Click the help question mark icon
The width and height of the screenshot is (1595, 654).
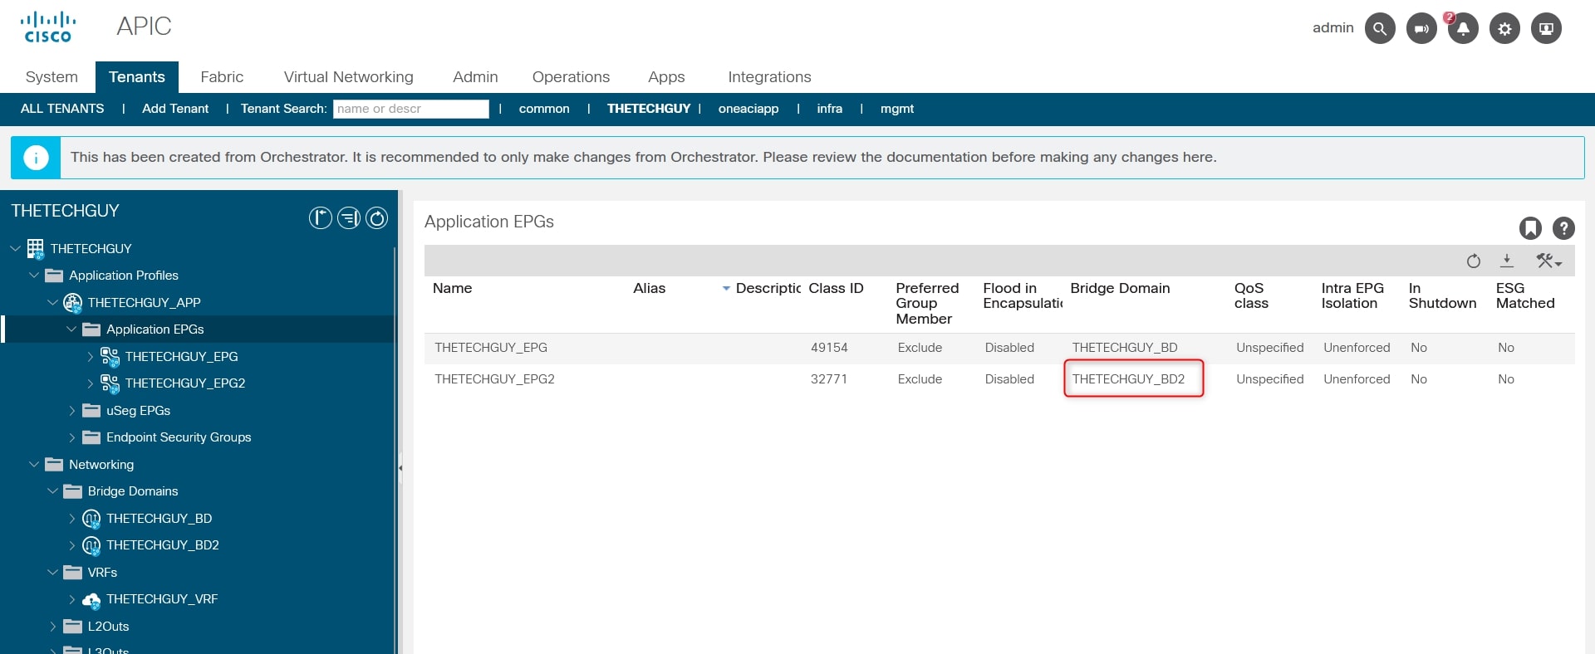1563,228
